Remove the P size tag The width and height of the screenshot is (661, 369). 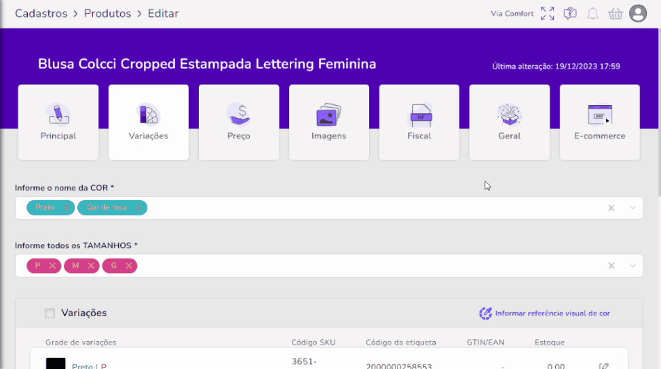52,265
